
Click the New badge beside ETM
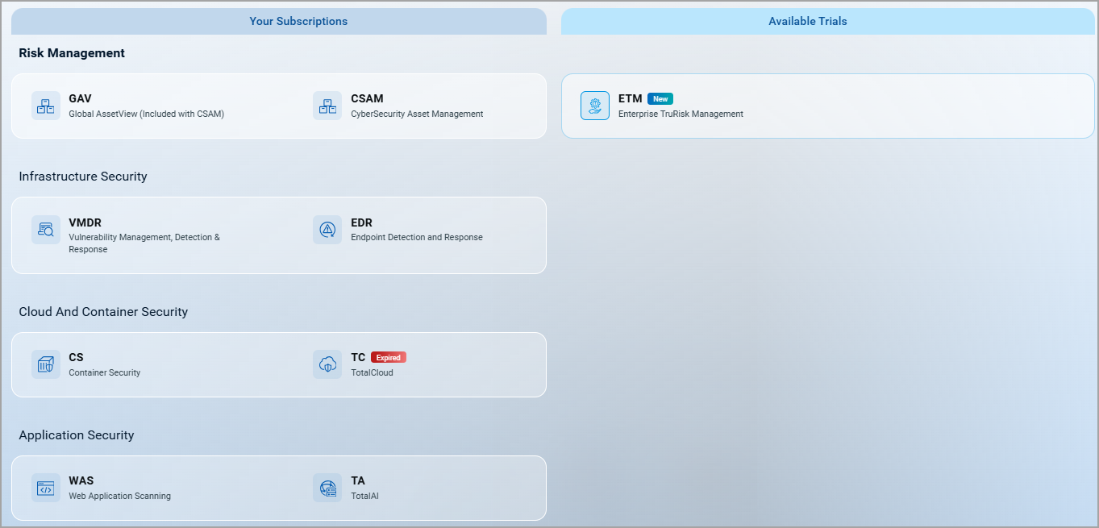pyautogui.click(x=660, y=99)
